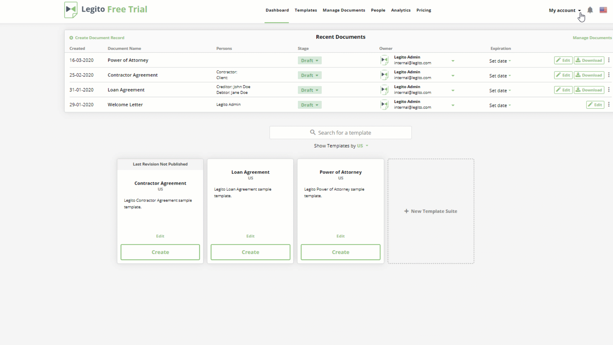Viewport: 613px width, 345px height.
Task: Click owner avatar in Power of Attorney row
Action: [384, 60]
